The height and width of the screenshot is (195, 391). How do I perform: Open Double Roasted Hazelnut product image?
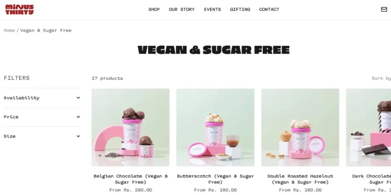click(x=300, y=127)
